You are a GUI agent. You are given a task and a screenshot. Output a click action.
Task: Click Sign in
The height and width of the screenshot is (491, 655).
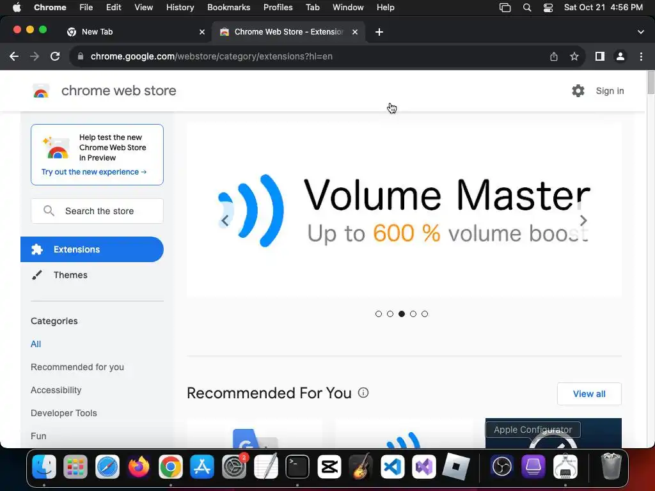(x=610, y=91)
